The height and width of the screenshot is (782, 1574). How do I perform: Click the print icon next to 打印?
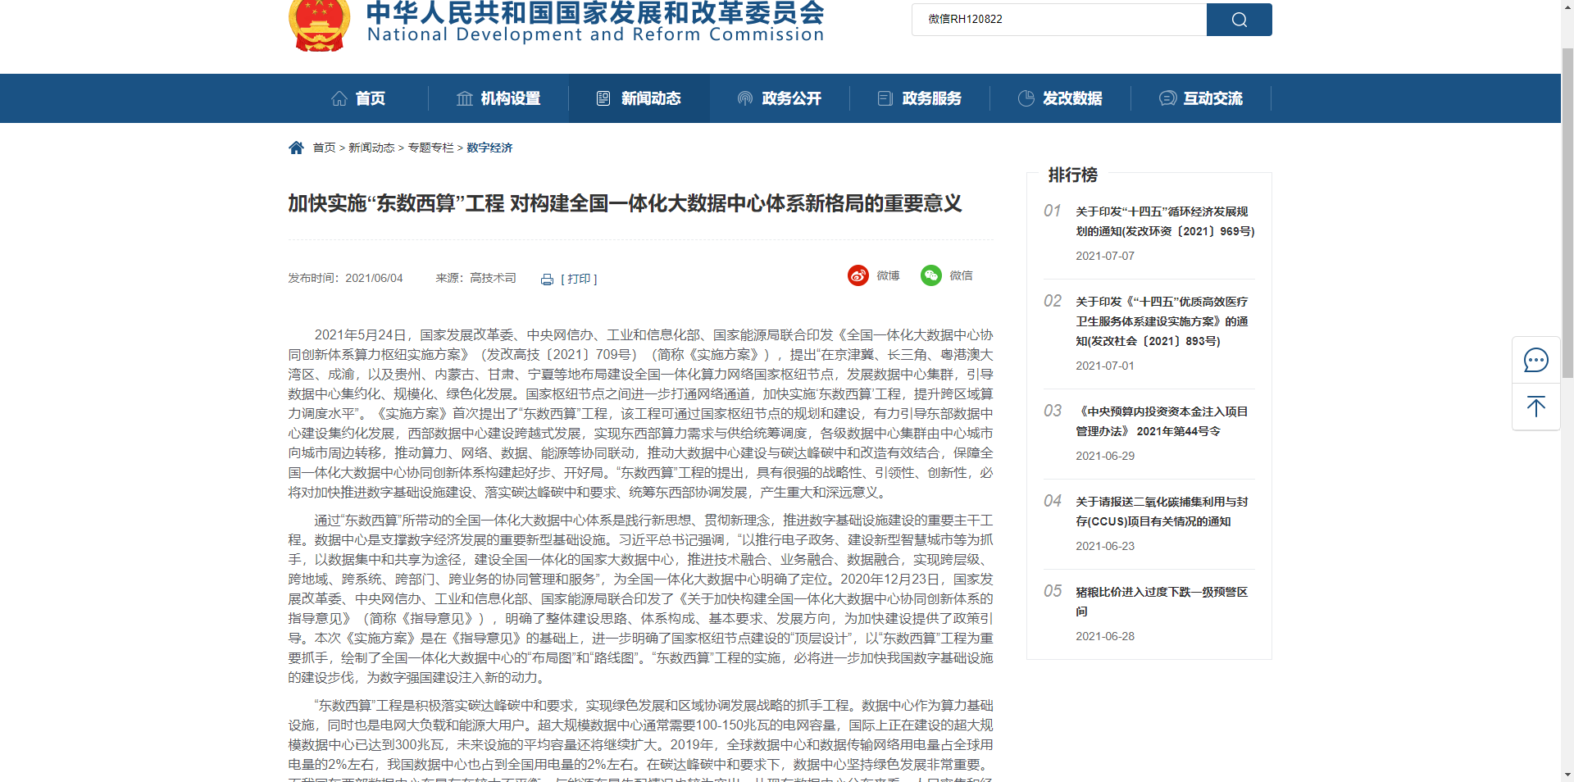pos(546,279)
